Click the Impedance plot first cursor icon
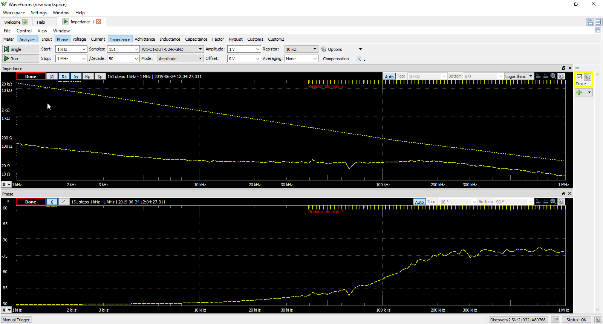The image size is (603, 324). pyautogui.click(x=538, y=76)
